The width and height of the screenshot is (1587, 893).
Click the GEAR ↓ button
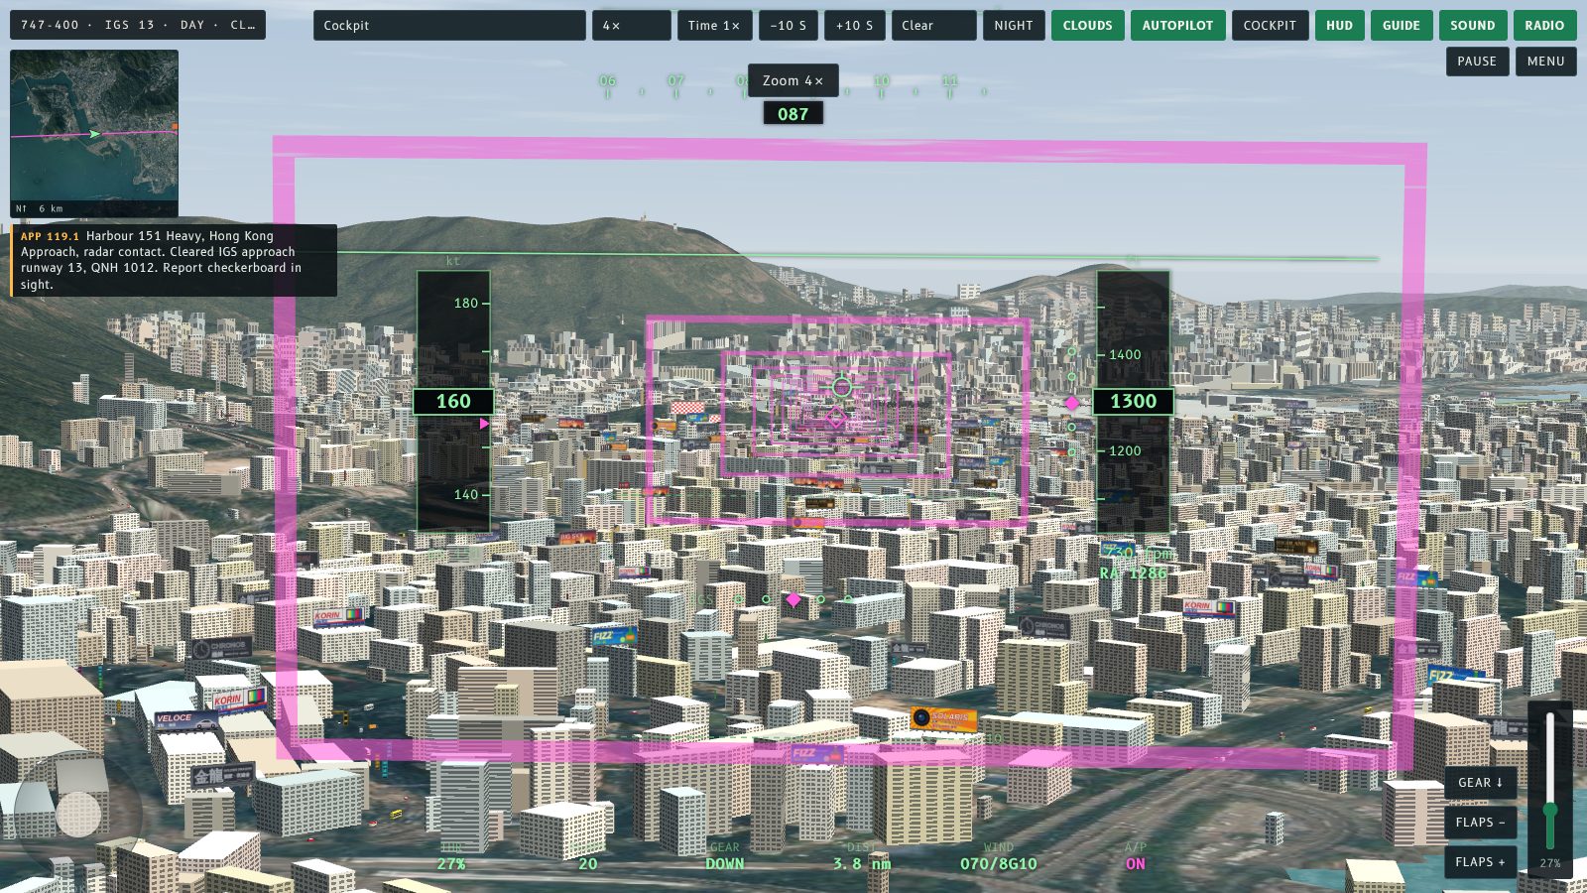pos(1480,782)
